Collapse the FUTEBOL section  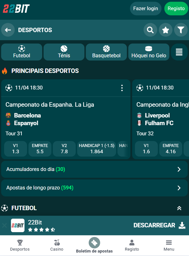(179, 208)
